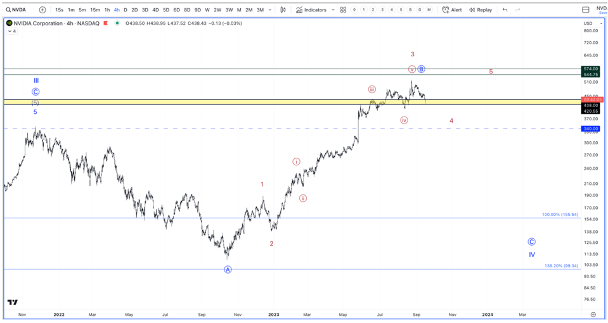Click the circled 2 quick button
Screen dimensions: 608x323
coord(373,9)
